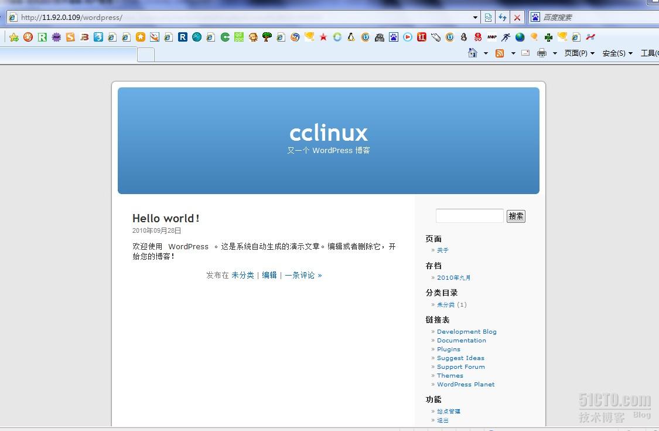Open the red 红 favorite bookmark
This screenshot has height=431, width=659.
(x=422, y=37)
